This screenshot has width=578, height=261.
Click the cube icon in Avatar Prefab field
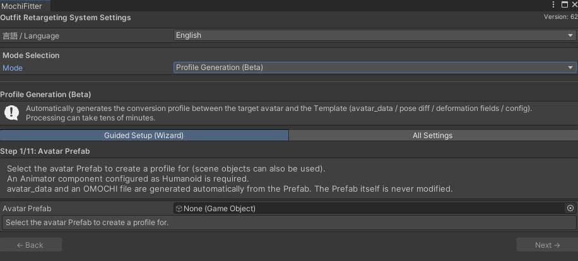179,209
